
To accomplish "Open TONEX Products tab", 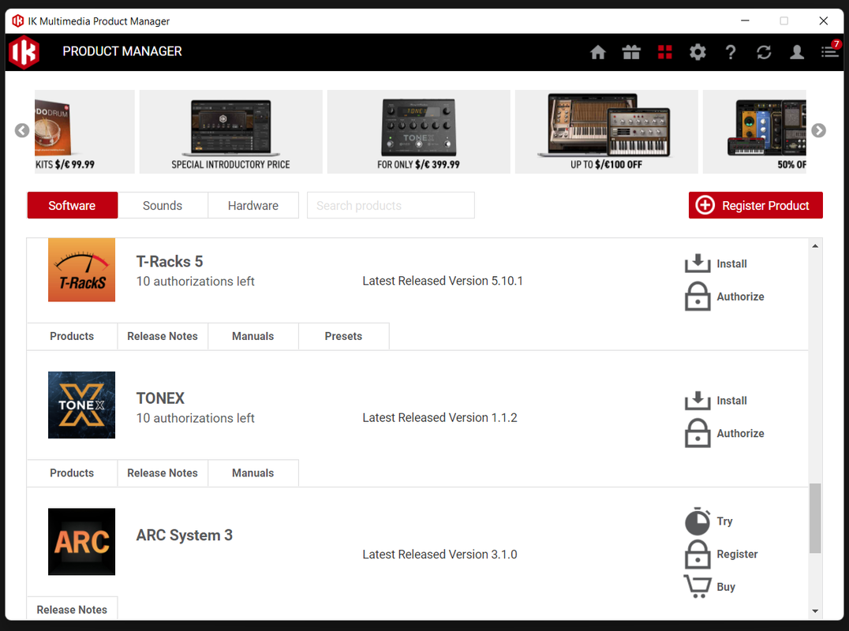I will point(72,473).
